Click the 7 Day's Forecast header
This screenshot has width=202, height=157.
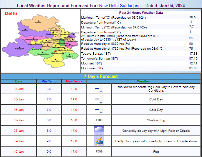pyautogui.click(x=101, y=76)
